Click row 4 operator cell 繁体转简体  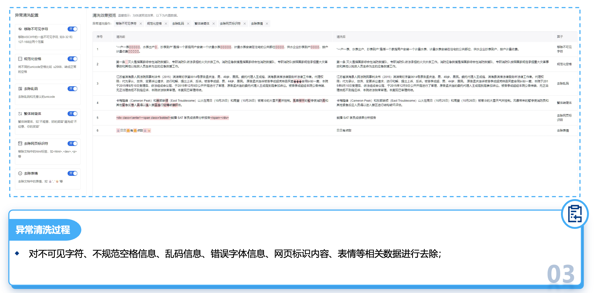pyautogui.click(x=564, y=103)
